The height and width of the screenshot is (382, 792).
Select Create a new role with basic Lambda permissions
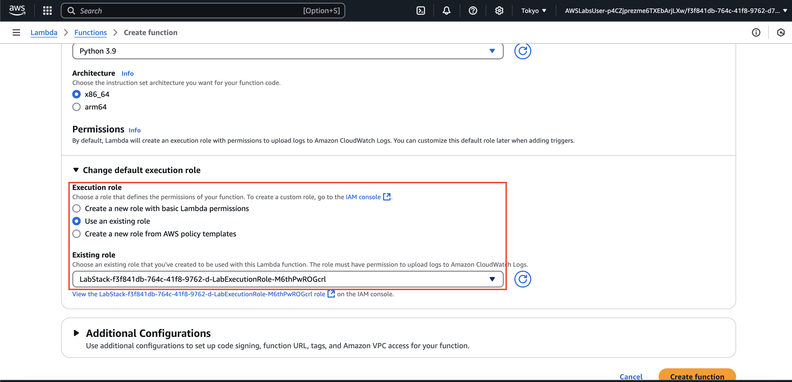(x=76, y=208)
